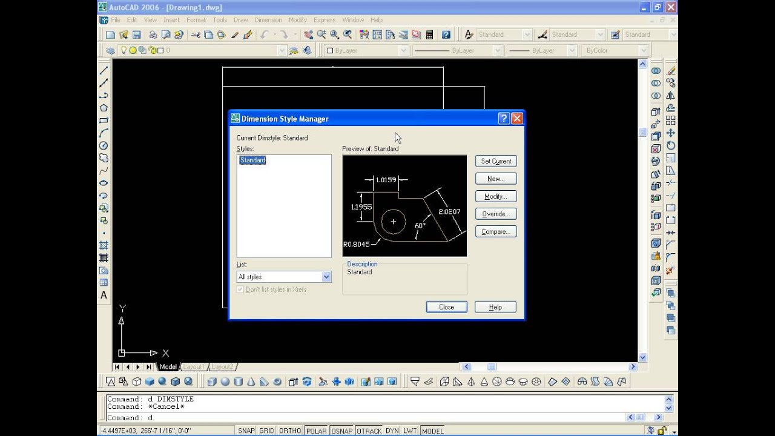Click the blue Help question-mark toolbar icon
The image size is (775, 436).
click(x=446, y=35)
